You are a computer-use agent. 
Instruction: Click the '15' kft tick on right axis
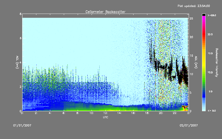[191, 56]
